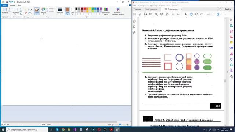Switch to the Инструменты tab in Acrobat
Screen dimensions: 235x132
[x=151, y=9]
